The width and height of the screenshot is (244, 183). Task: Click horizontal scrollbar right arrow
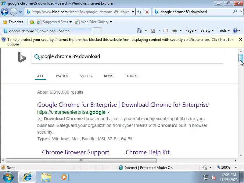235,160
